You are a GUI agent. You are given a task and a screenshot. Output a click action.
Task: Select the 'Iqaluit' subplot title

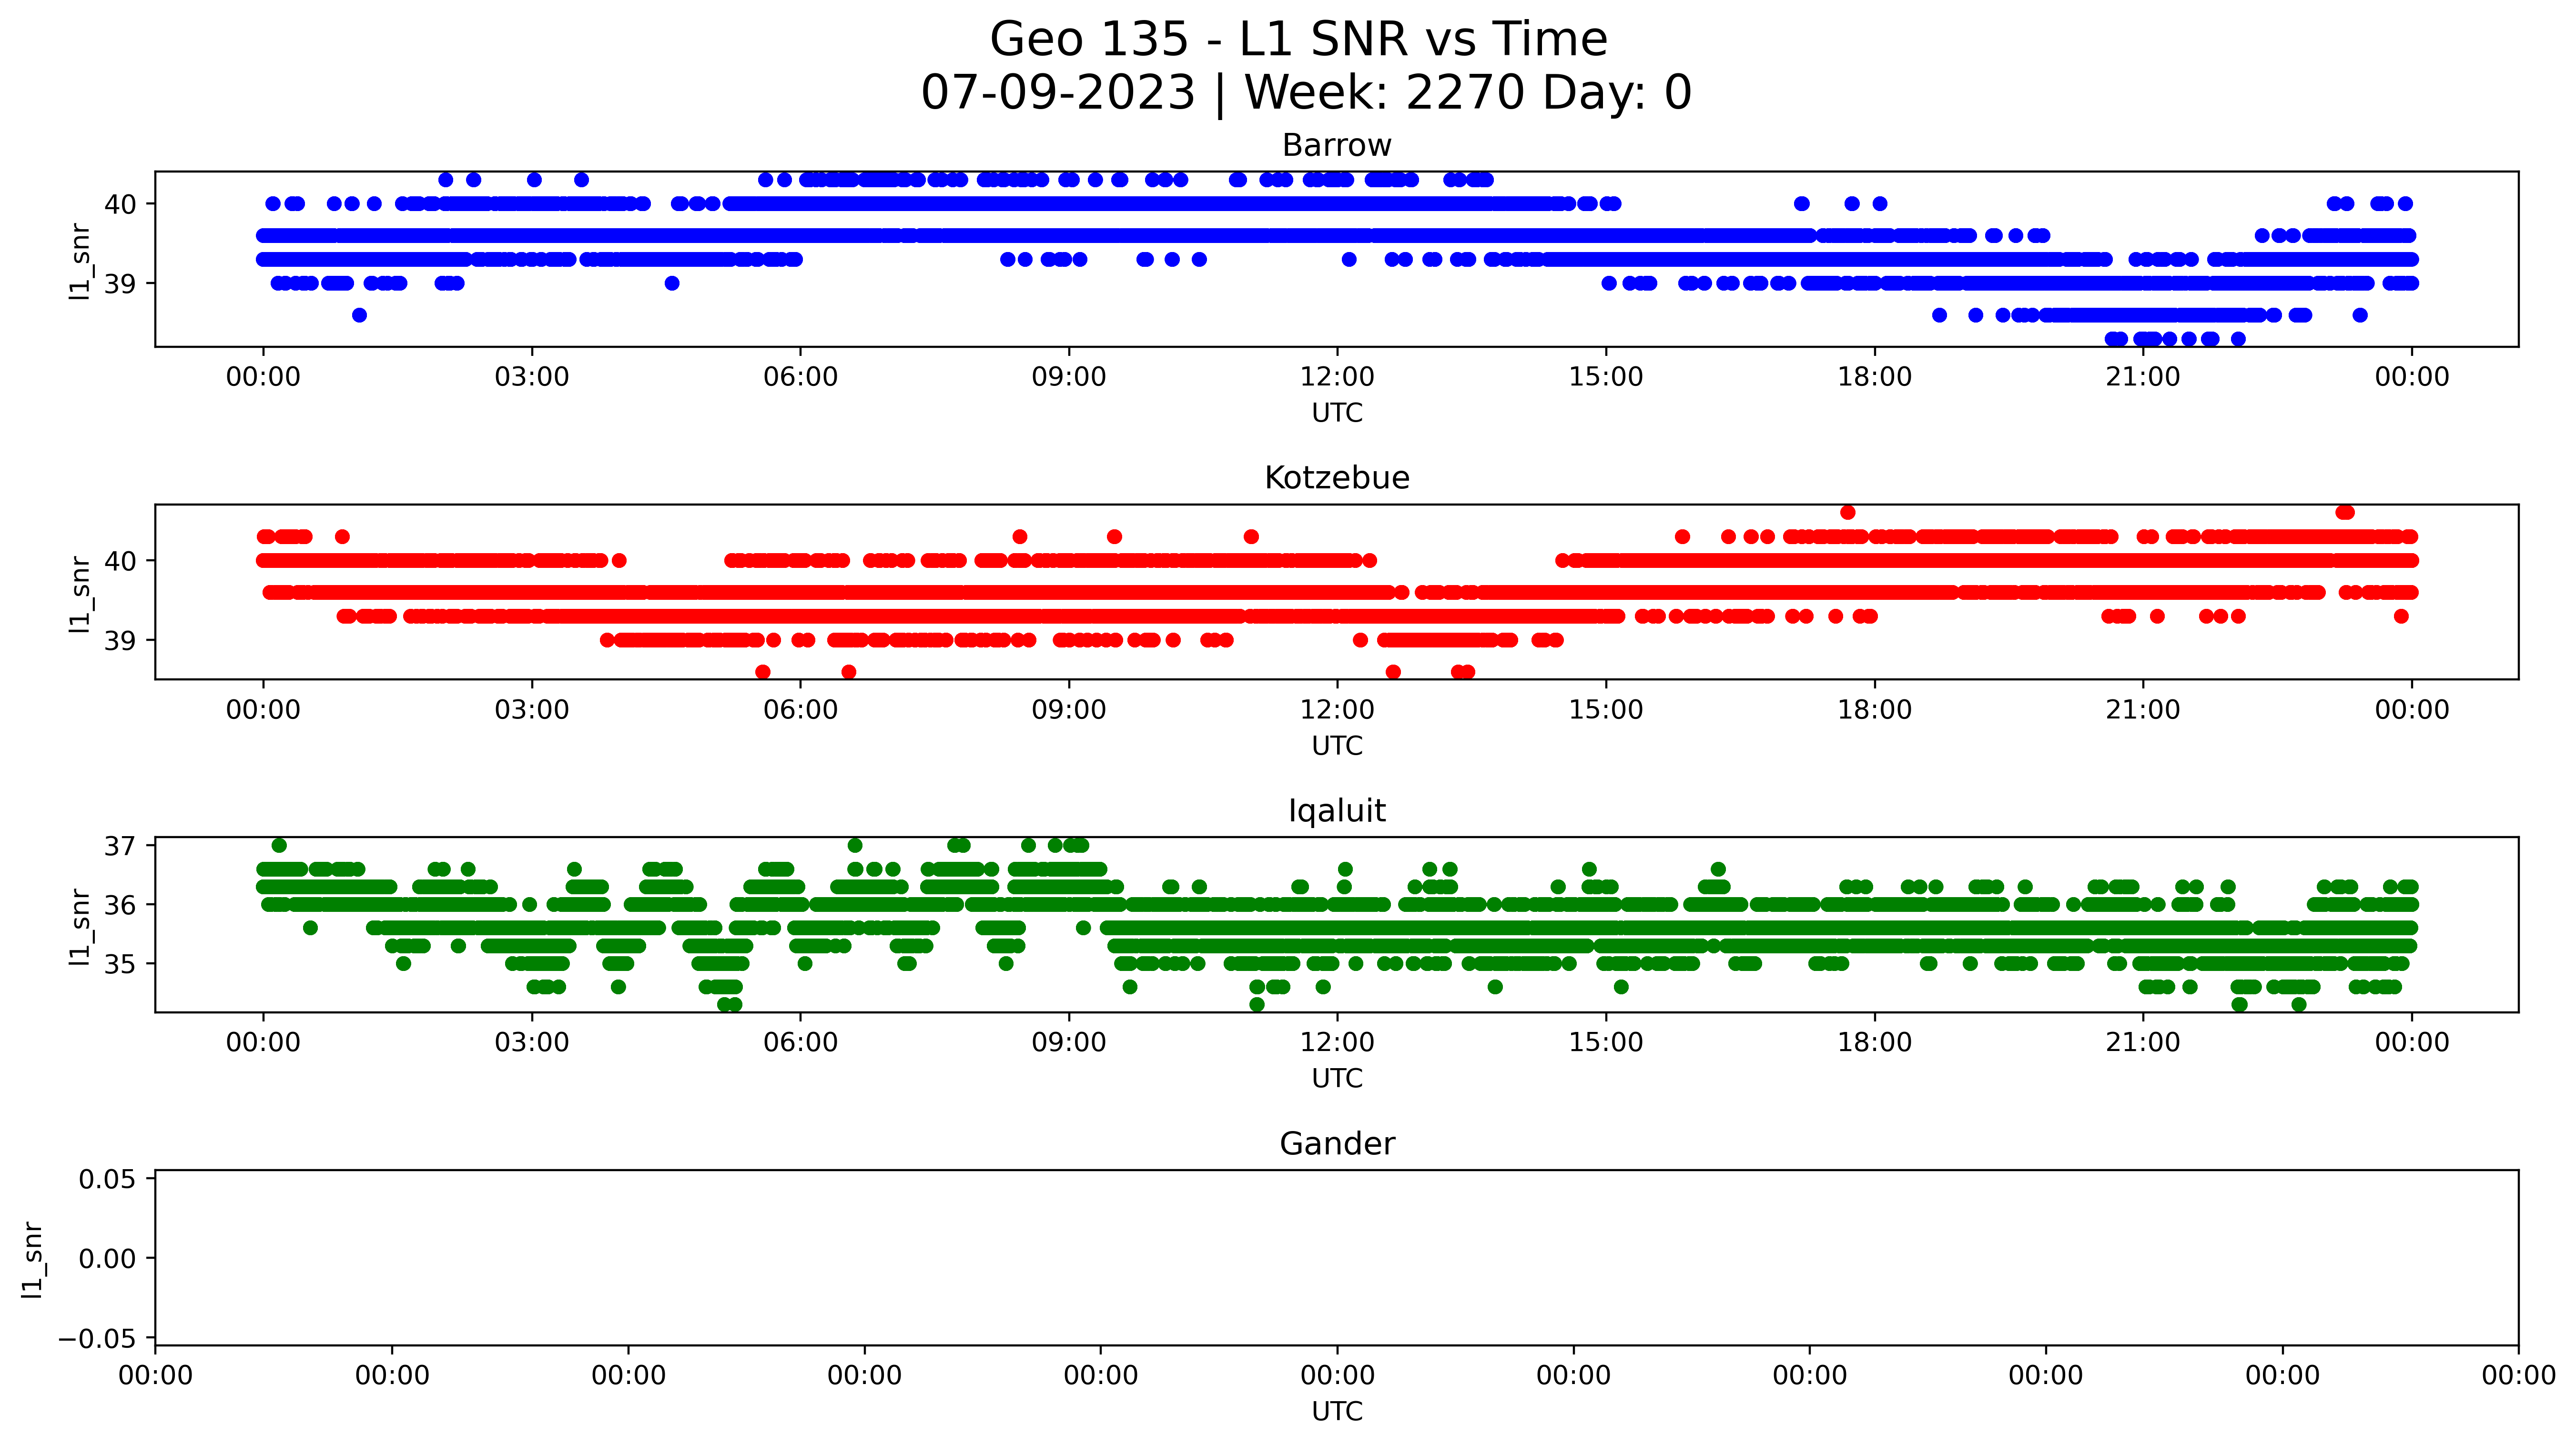(1337, 811)
